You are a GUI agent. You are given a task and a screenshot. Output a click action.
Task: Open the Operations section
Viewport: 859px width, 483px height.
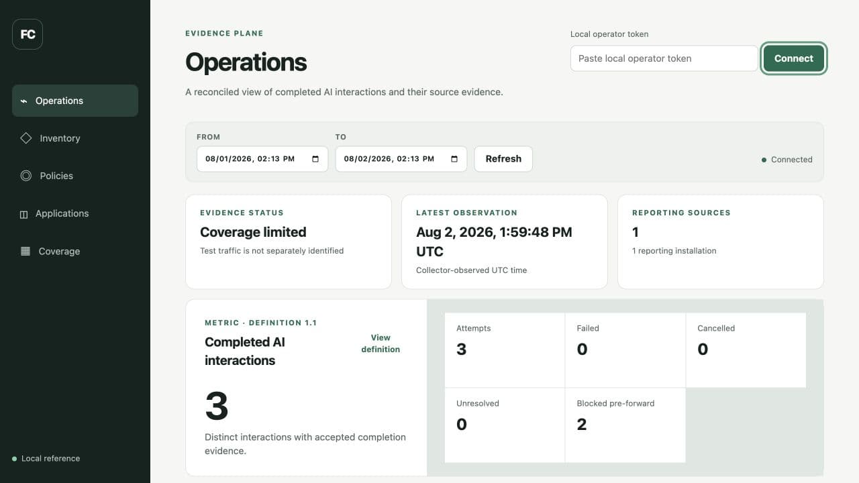pyautogui.click(x=75, y=101)
